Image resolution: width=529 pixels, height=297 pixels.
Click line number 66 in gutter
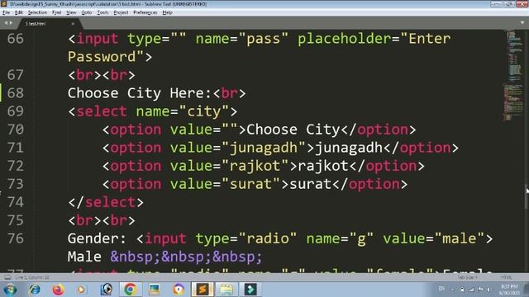pos(16,39)
